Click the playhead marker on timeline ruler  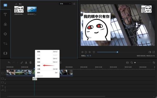click(34, 68)
